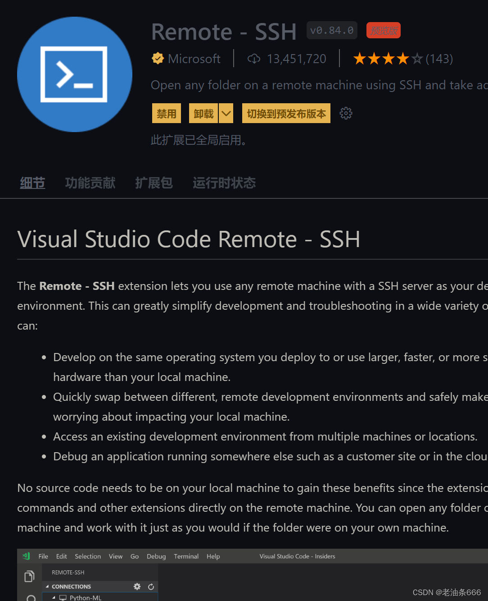Select the Search icon in the activity bar

[x=30, y=597]
